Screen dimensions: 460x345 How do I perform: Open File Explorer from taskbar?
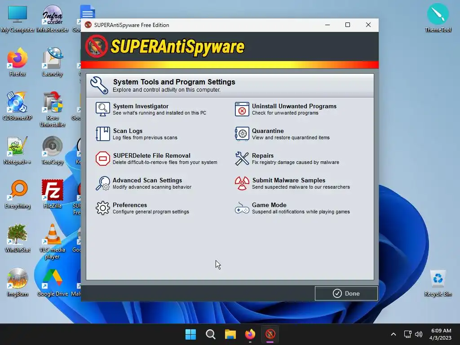pos(230,334)
